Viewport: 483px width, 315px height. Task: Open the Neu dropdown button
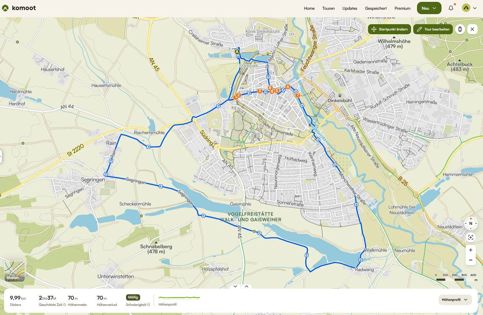pos(429,8)
